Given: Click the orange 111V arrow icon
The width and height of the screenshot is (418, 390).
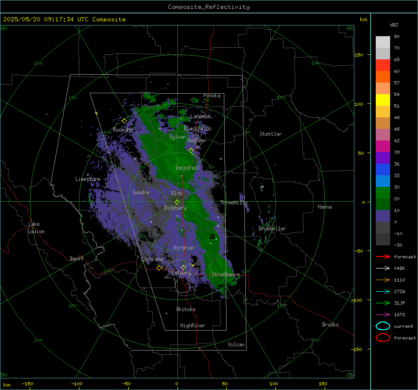Looking at the screenshot, I should pyautogui.click(x=383, y=280).
